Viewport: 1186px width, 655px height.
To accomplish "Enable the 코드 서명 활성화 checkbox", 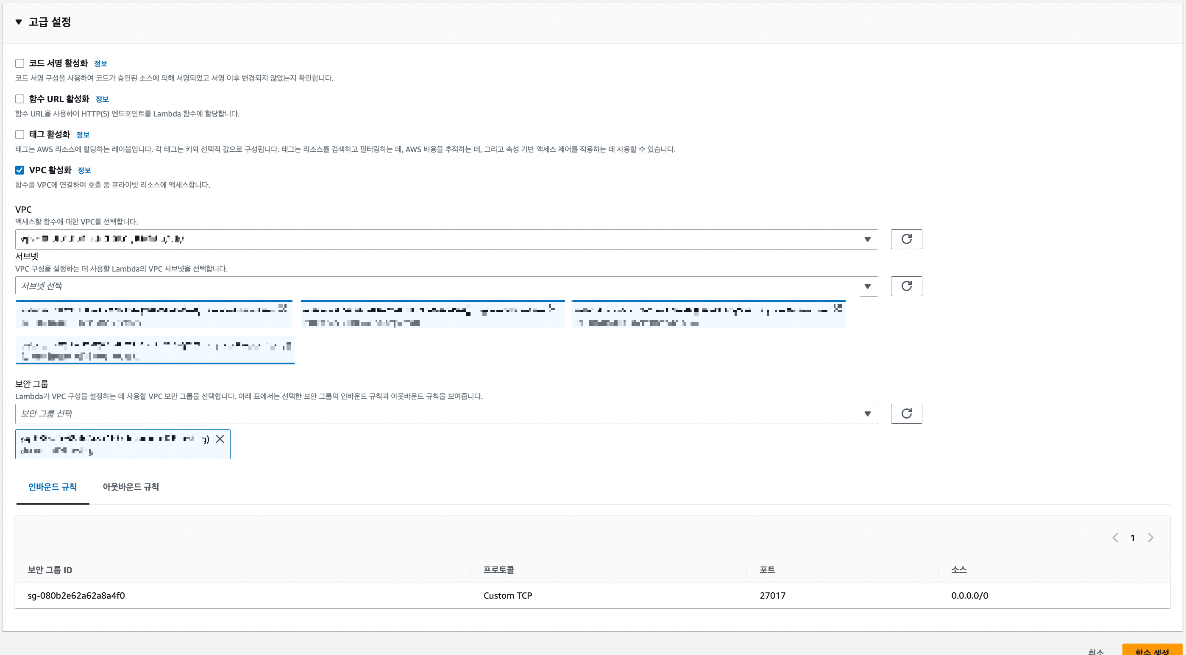I will (20, 63).
